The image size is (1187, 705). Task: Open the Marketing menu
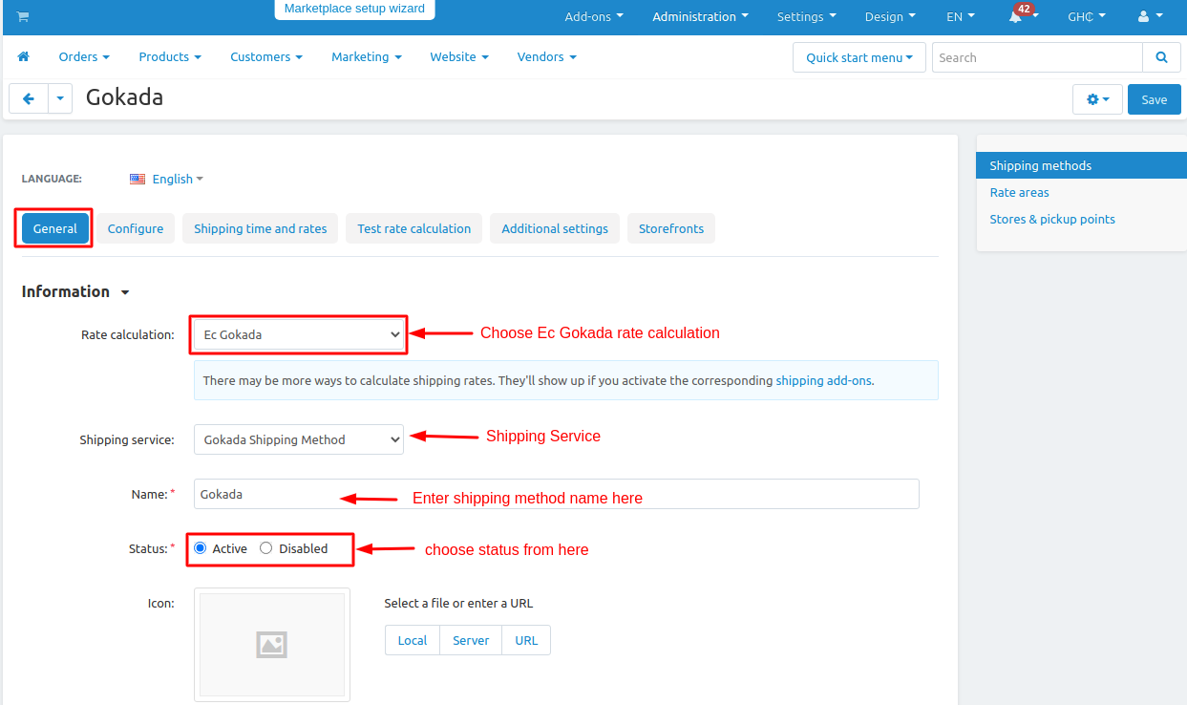[x=367, y=57]
